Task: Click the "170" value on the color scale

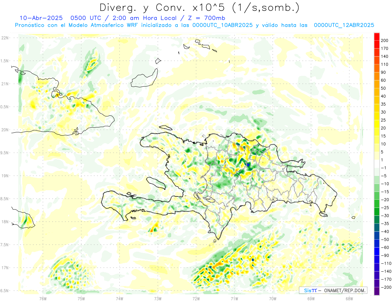Action: pyautogui.click(x=384, y=48)
